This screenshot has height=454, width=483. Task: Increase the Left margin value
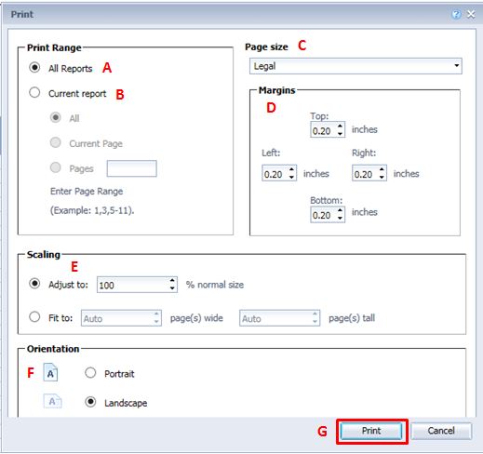coord(291,169)
